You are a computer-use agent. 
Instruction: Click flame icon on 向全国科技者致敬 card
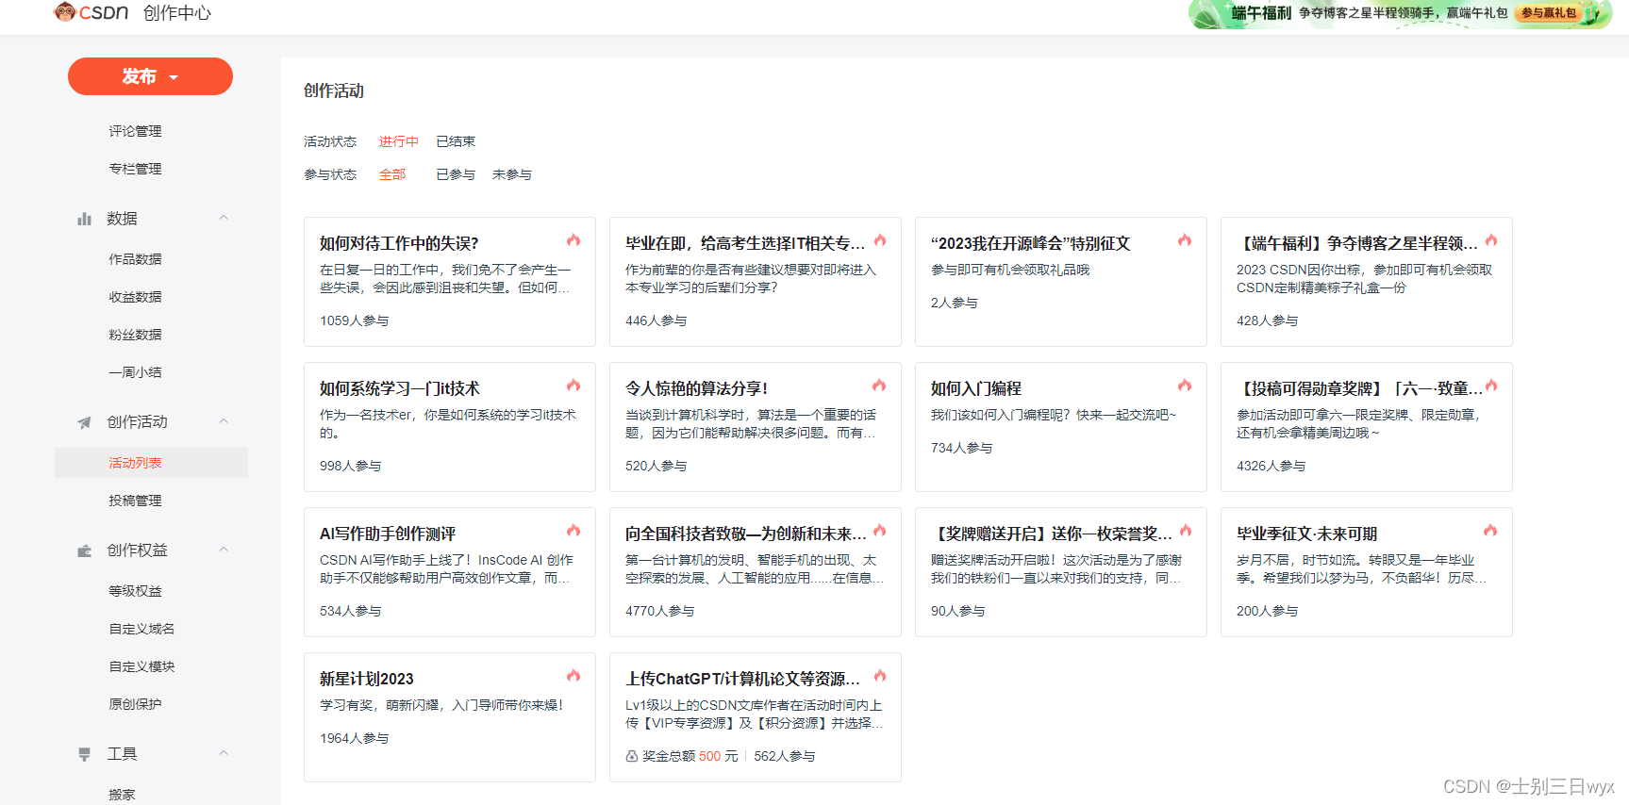point(880,531)
